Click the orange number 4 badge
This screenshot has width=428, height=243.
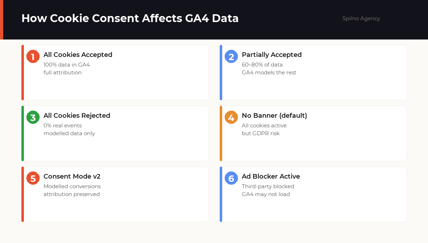click(x=231, y=117)
